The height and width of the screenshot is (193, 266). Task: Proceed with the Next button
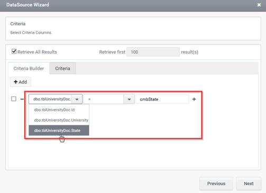coord(249,183)
